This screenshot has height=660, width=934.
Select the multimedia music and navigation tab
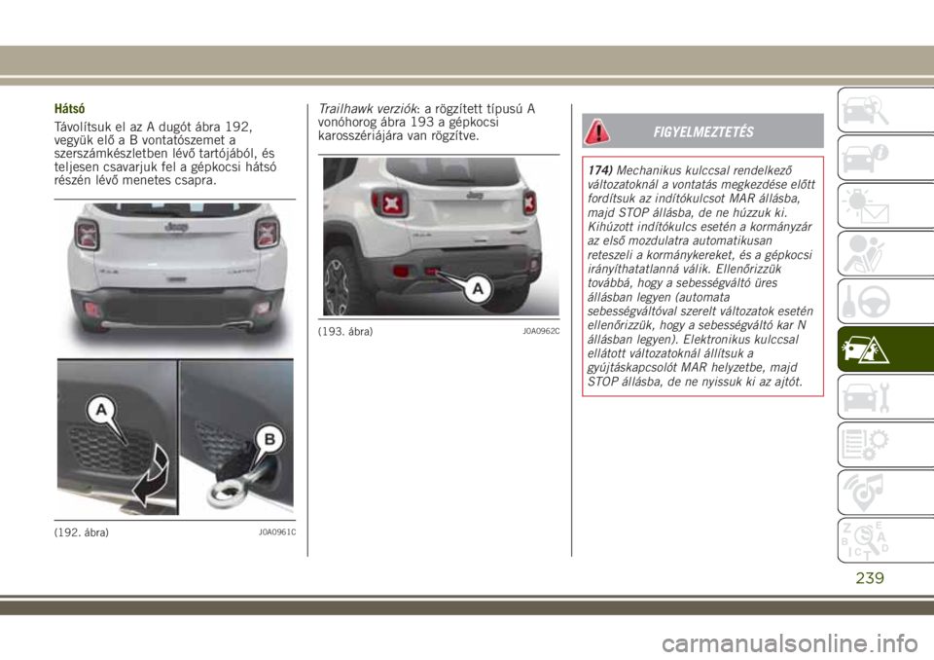click(885, 493)
